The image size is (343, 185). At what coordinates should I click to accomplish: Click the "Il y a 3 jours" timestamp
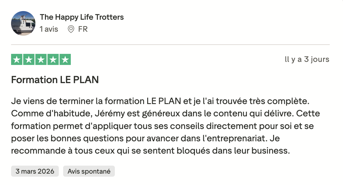[x=307, y=59]
